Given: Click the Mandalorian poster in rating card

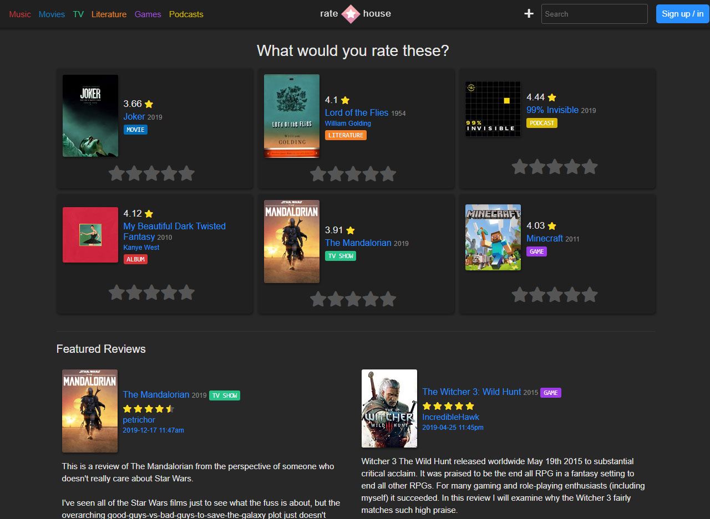Looking at the screenshot, I should pos(292,241).
